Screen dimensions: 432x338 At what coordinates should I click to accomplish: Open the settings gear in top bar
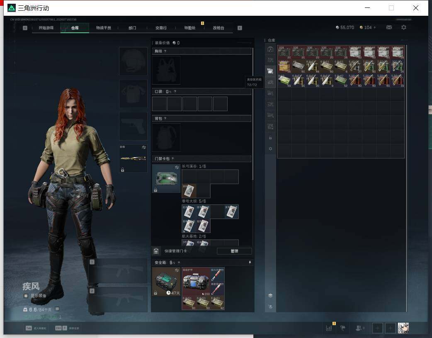(x=404, y=27)
